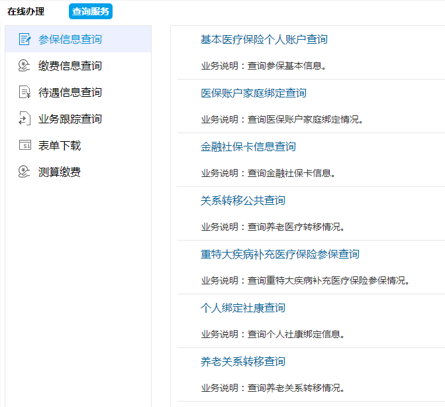Viewport: 445px width, 407px height.
Task: Click the 参保信息查询 edit-document icon
Action: tap(25, 39)
